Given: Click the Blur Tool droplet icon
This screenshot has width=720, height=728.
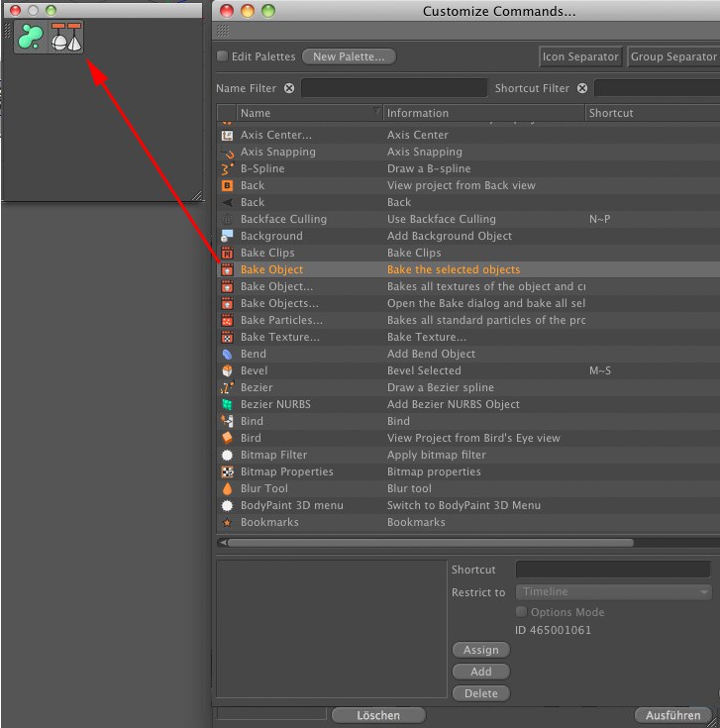Looking at the screenshot, I should coord(227,488).
